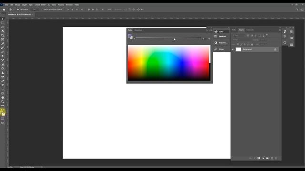Select the Hand tool

click(x=3, y=97)
